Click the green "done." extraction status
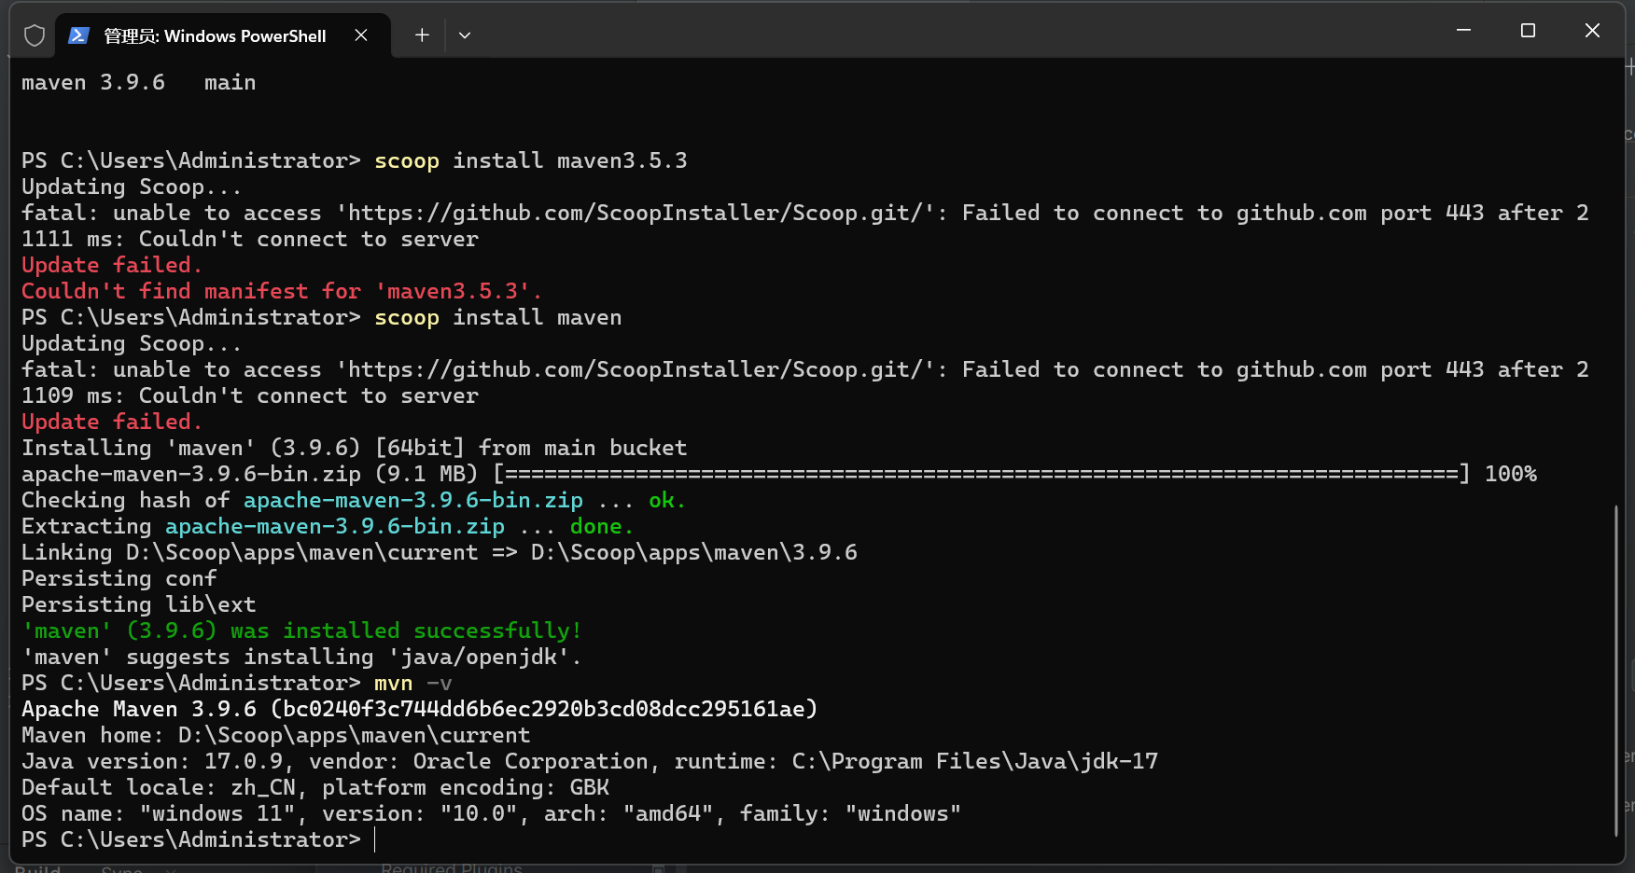 601,526
